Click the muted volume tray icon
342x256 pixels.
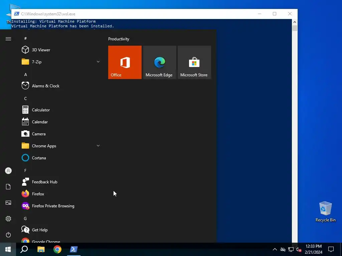[299, 249]
